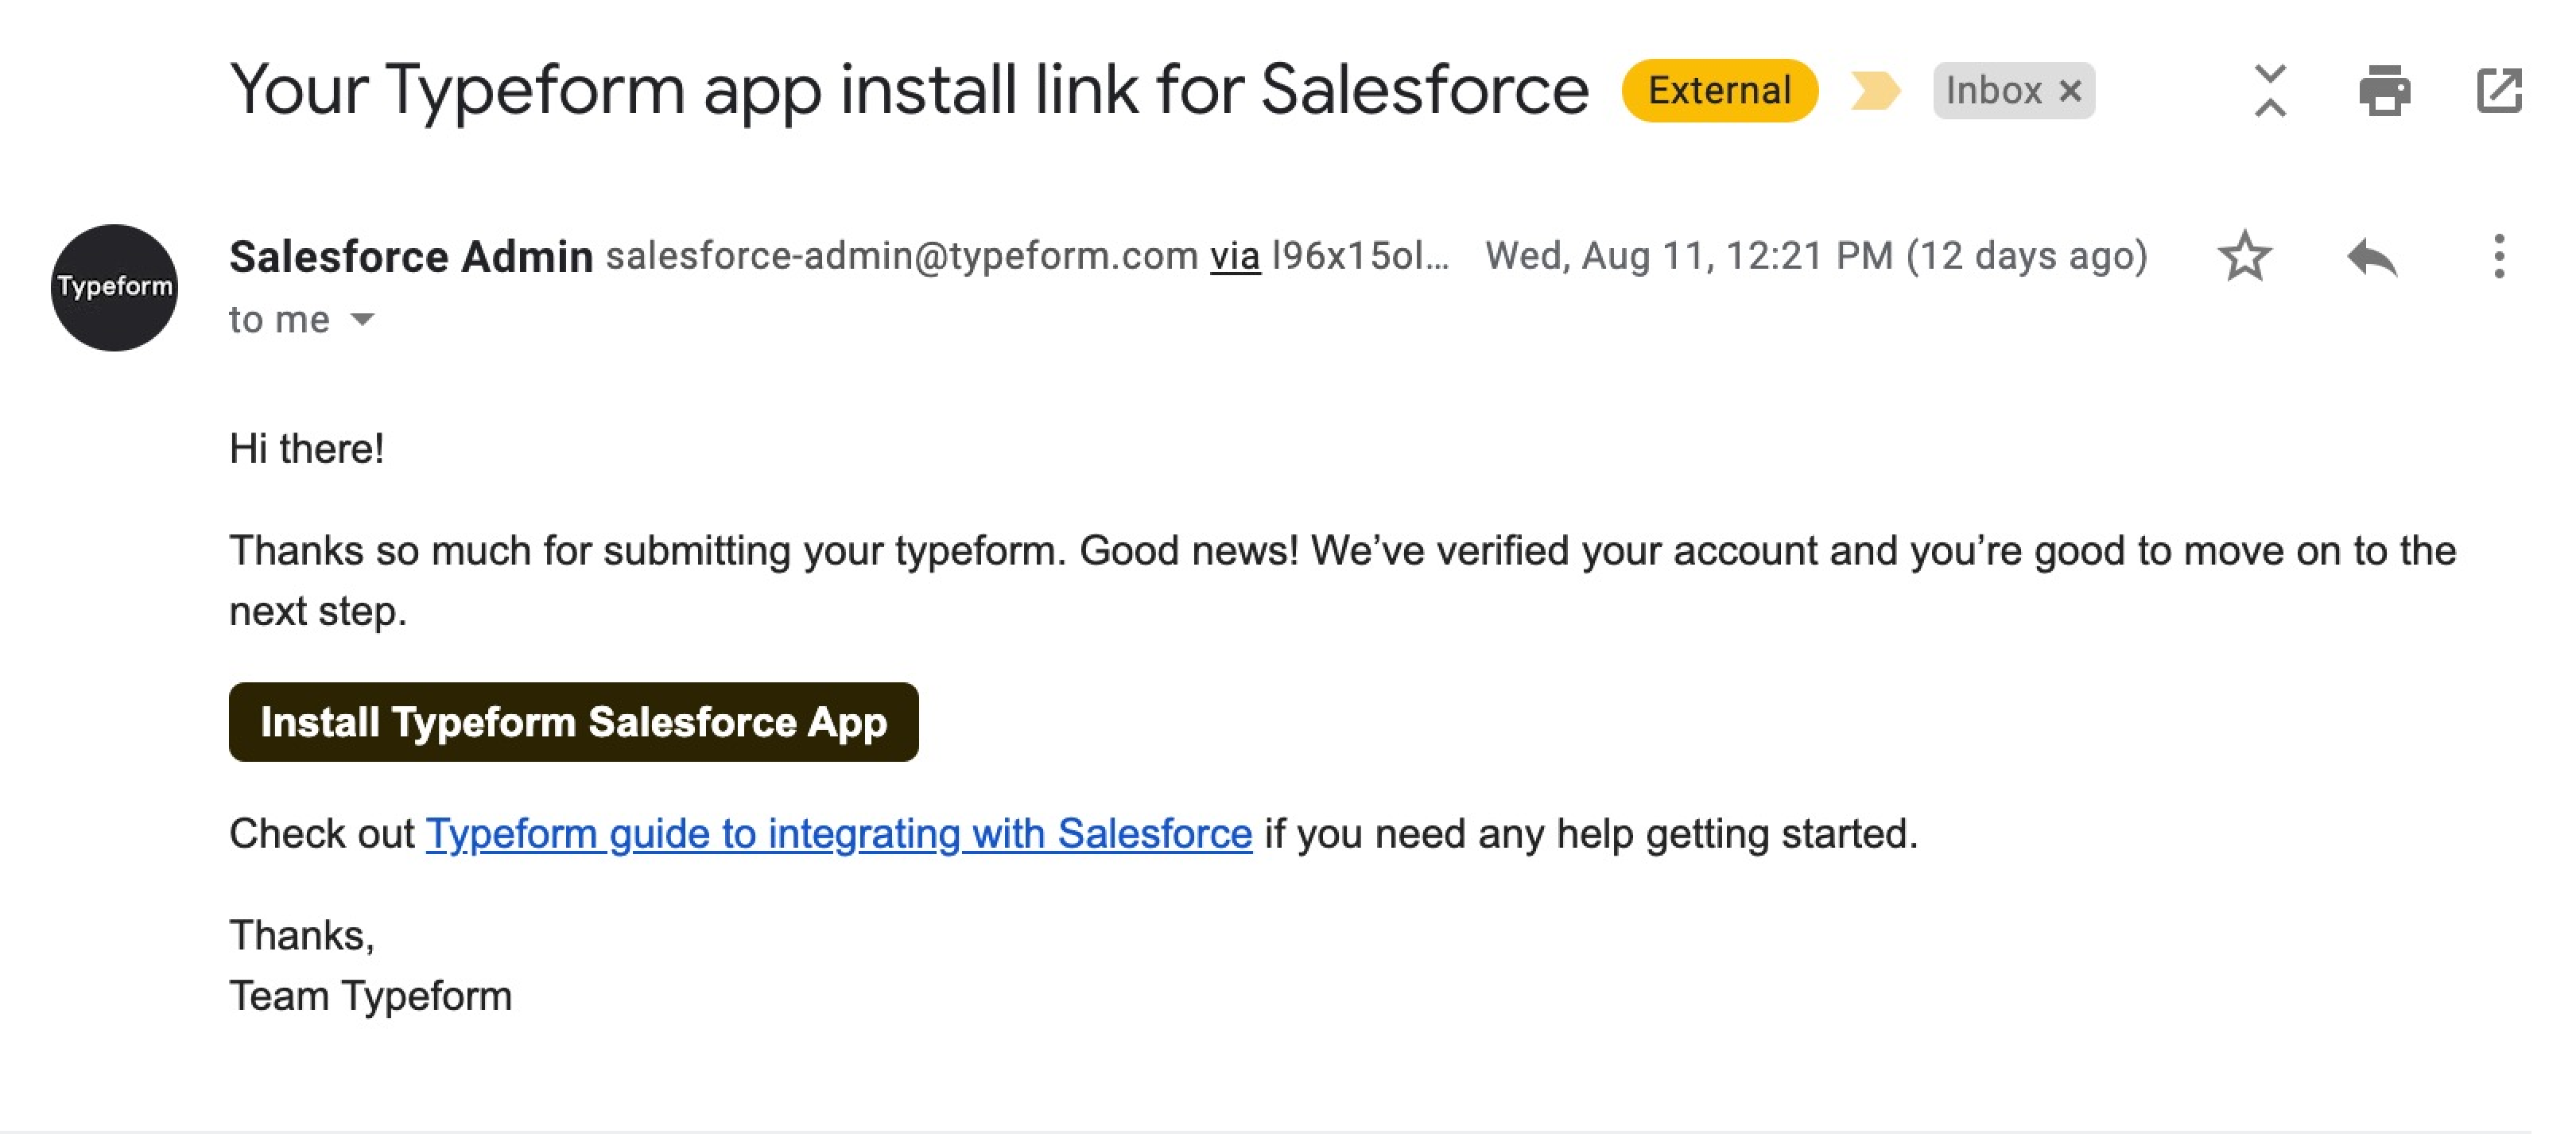
Task: Click the Salesforce Admin sender name
Action: (411, 257)
